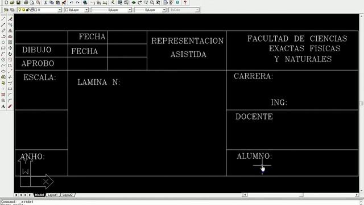Select the Polygon draw tool

(x=3, y=42)
